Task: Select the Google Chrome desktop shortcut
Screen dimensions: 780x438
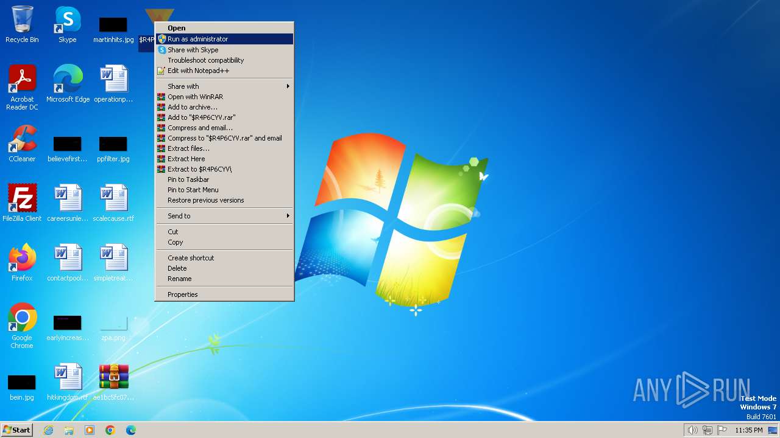Action: click(22, 326)
